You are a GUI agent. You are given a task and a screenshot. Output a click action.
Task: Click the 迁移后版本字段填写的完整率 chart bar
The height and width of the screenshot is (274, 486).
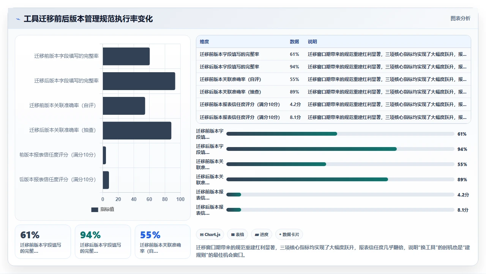(139, 81)
